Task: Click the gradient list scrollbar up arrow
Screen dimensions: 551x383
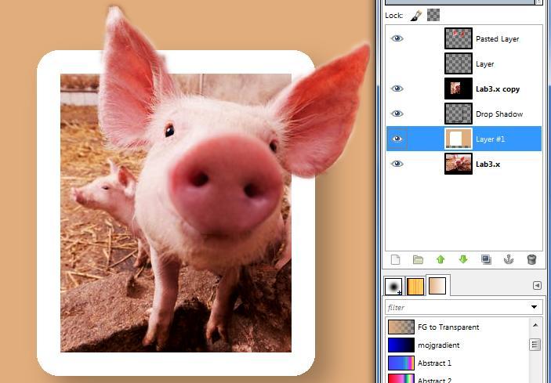Action: (535, 325)
